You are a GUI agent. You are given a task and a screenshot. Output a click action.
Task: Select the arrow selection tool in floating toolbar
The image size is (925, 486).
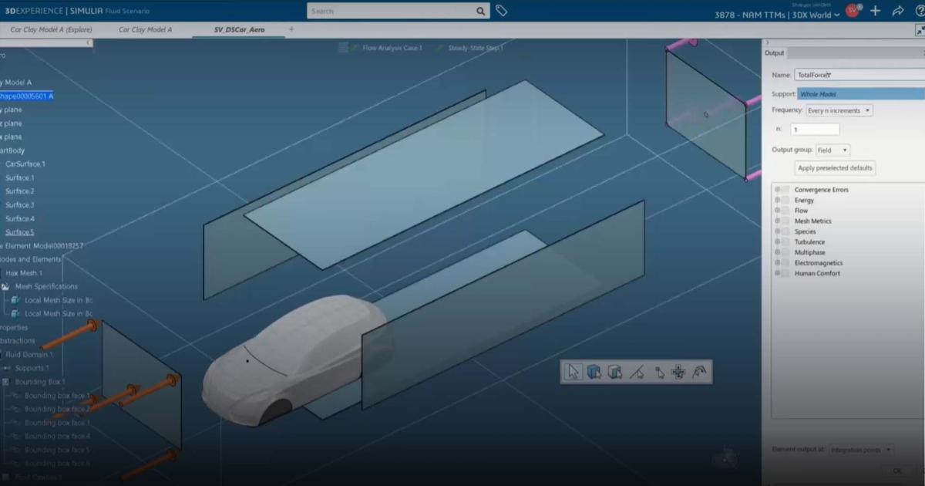(573, 372)
